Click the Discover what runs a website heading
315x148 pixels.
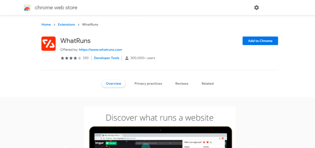click(x=160, y=118)
